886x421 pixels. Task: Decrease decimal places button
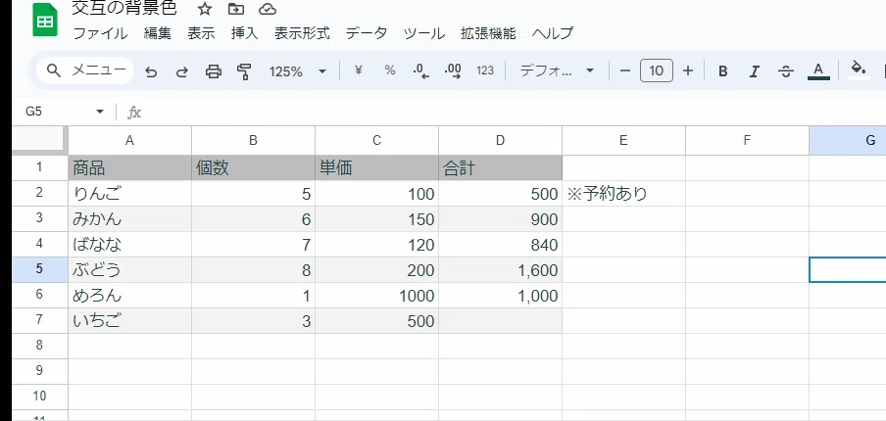(421, 70)
